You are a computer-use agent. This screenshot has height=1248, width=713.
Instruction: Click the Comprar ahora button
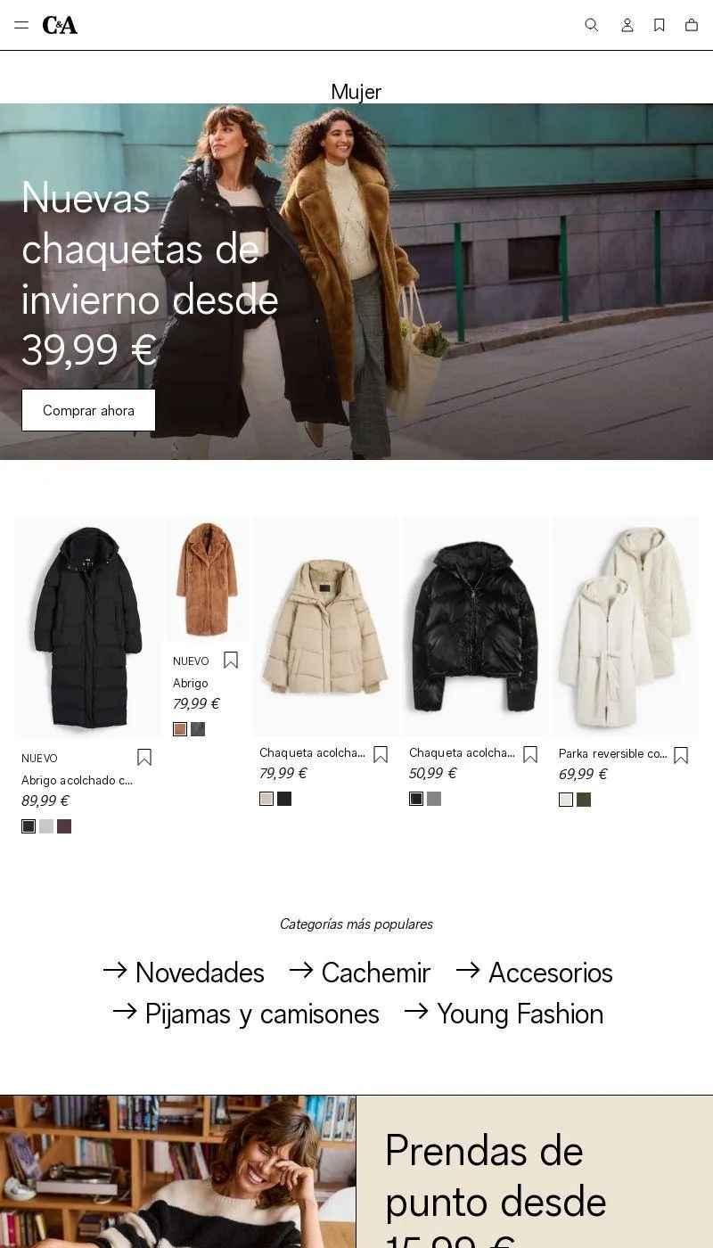88,410
